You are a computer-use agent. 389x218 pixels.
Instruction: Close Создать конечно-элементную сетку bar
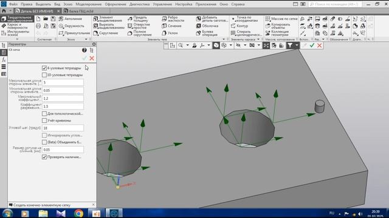(x=93, y=205)
